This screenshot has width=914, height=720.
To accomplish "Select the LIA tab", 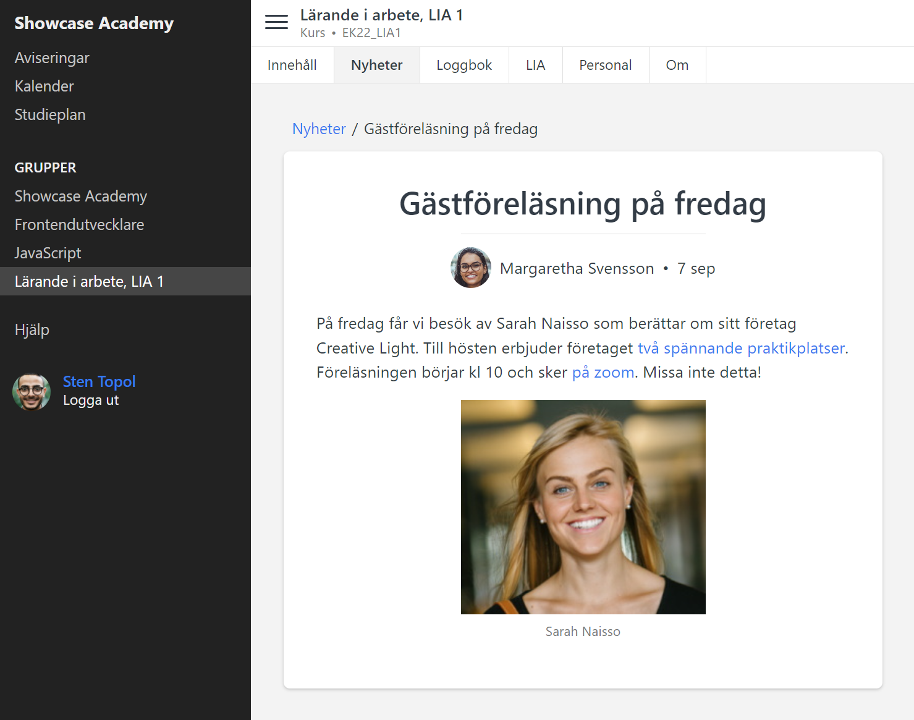I will (535, 65).
